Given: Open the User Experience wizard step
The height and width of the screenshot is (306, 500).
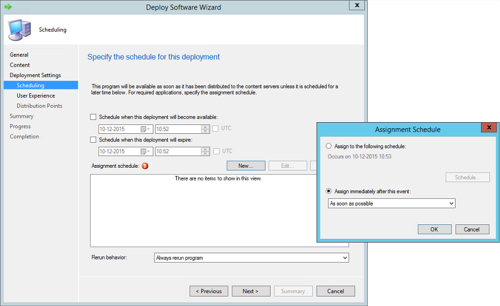Looking at the screenshot, I should pos(36,96).
